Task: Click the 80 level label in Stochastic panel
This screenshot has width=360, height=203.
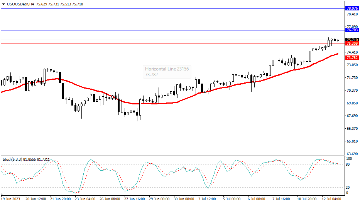Action: [348, 164]
